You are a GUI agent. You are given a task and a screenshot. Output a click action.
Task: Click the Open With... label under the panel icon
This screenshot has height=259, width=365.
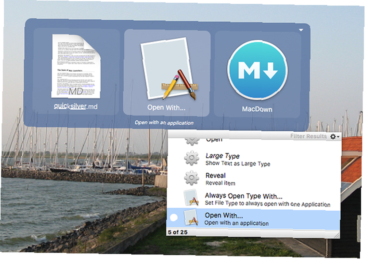click(x=166, y=108)
